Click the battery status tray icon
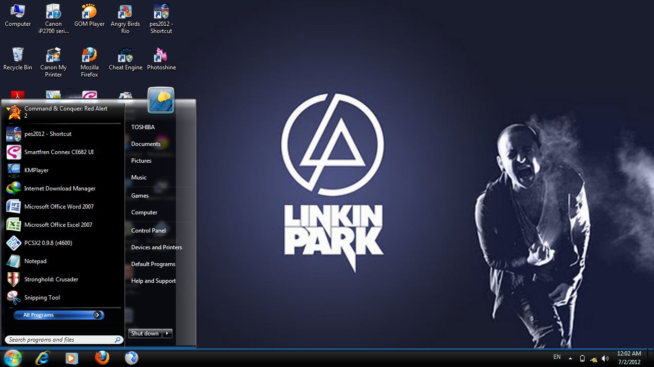This screenshot has width=654, height=367. tap(582, 358)
